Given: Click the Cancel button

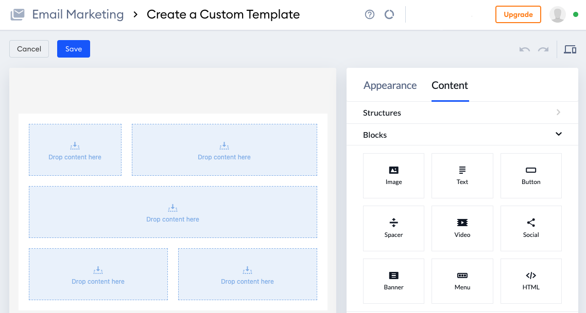Looking at the screenshot, I should tap(29, 49).
